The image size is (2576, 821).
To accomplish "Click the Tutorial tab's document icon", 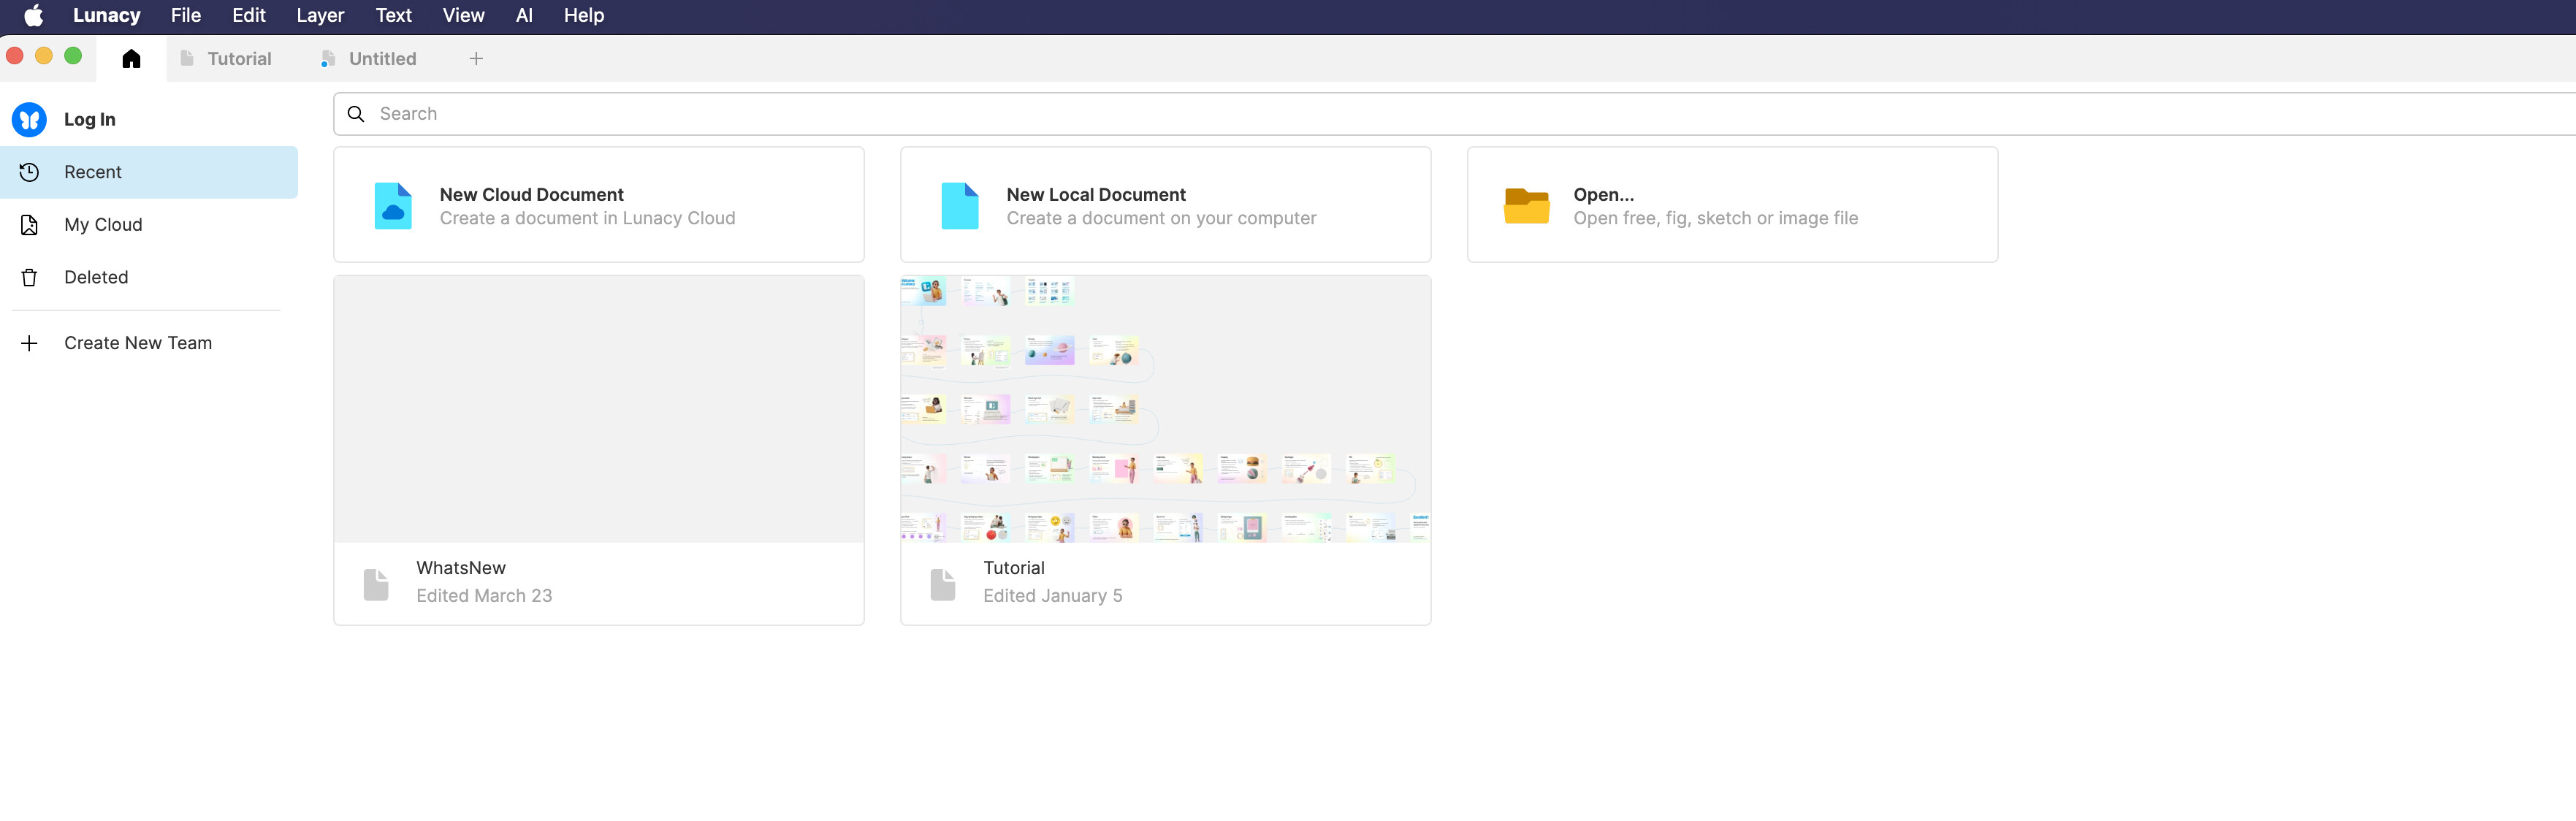I will tap(187, 59).
